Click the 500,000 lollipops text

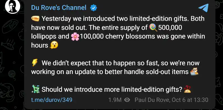(x=107, y=32)
